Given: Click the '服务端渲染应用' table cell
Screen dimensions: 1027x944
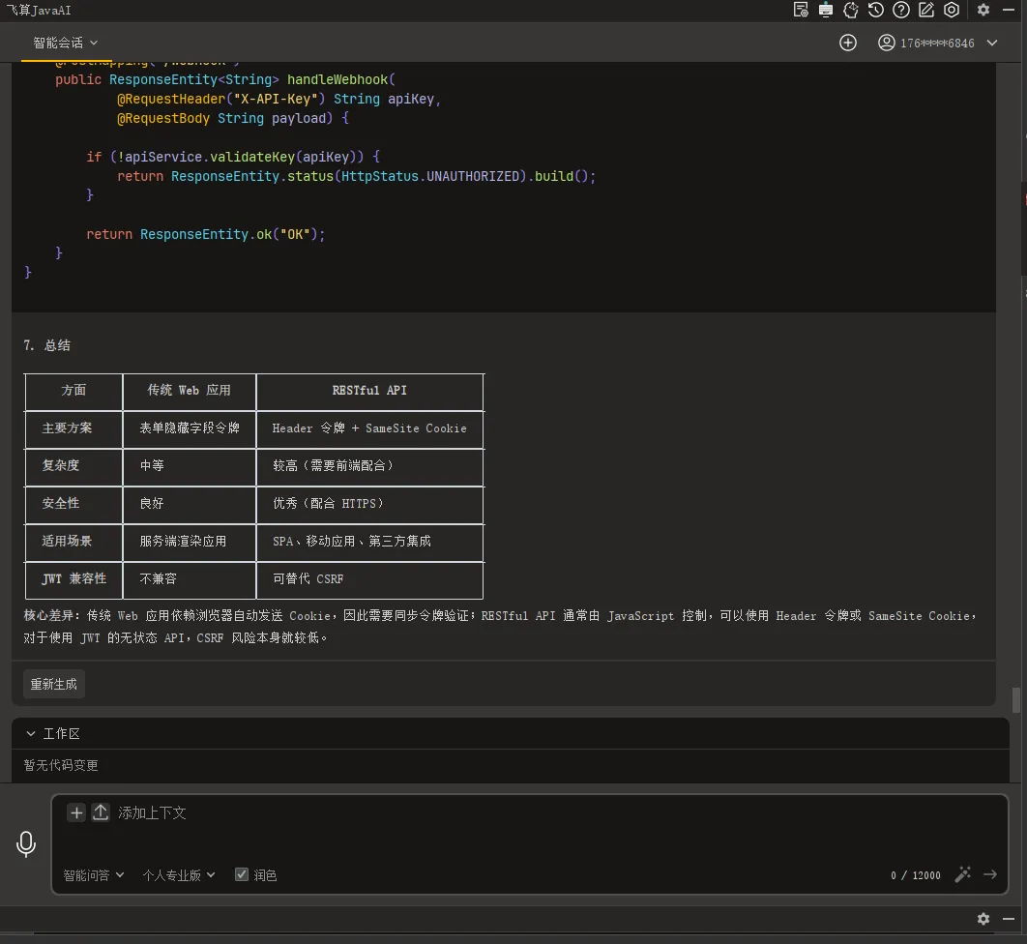Looking at the screenshot, I should click(190, 541).
